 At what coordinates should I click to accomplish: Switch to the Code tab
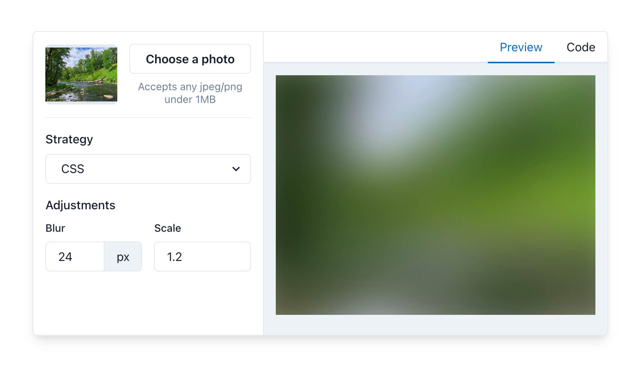coord(581,47)
